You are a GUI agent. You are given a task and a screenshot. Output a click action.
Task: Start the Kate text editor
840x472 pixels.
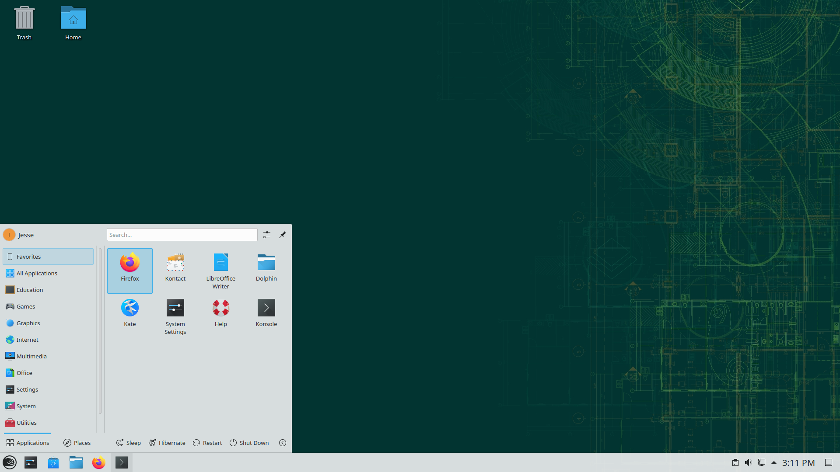tap(129, 313)
